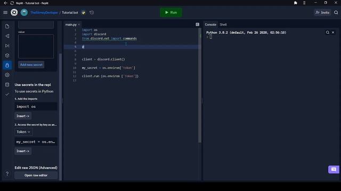Click the Replit logo
The width and height of the screenshot is (341, 191).
coord(14,13)
